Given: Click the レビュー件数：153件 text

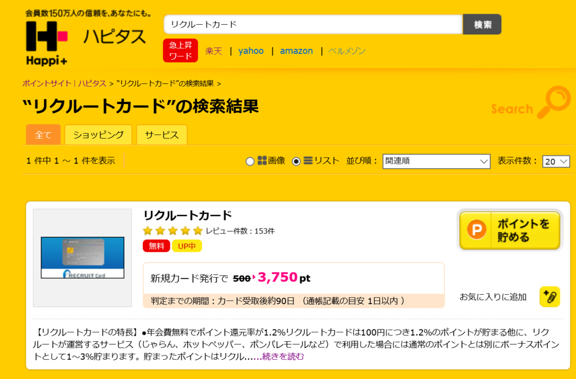Looking at the screenshot, I should tap(240, 231).
